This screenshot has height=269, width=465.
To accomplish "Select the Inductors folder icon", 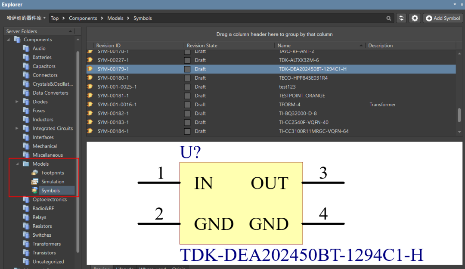I will pyautogui.click(x=26, y=120).
